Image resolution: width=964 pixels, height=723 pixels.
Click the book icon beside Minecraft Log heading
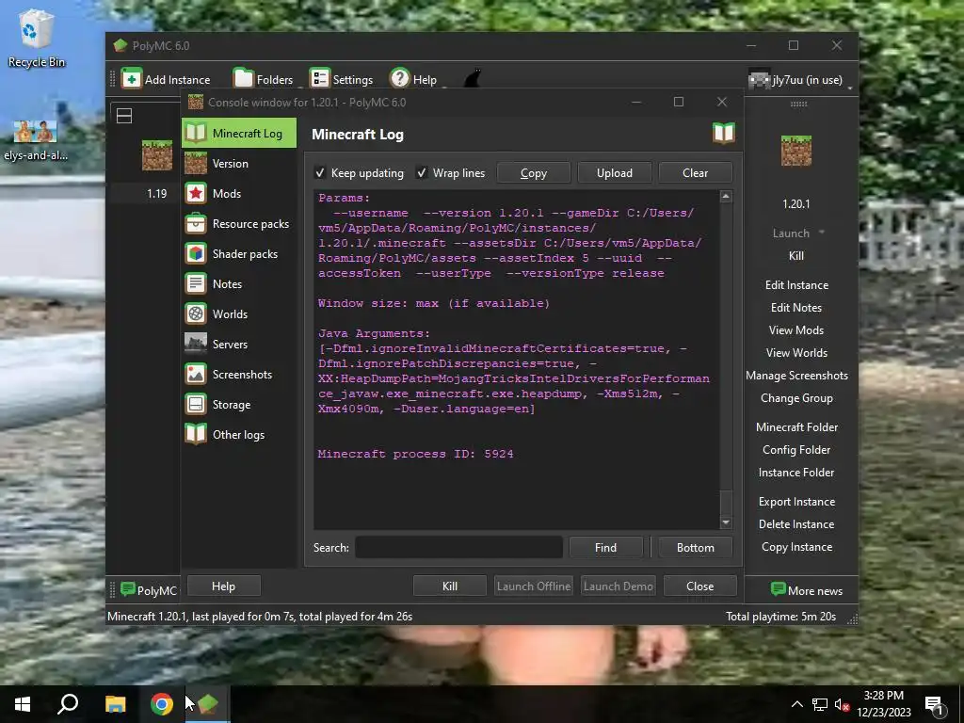click(x=724, y=133)
